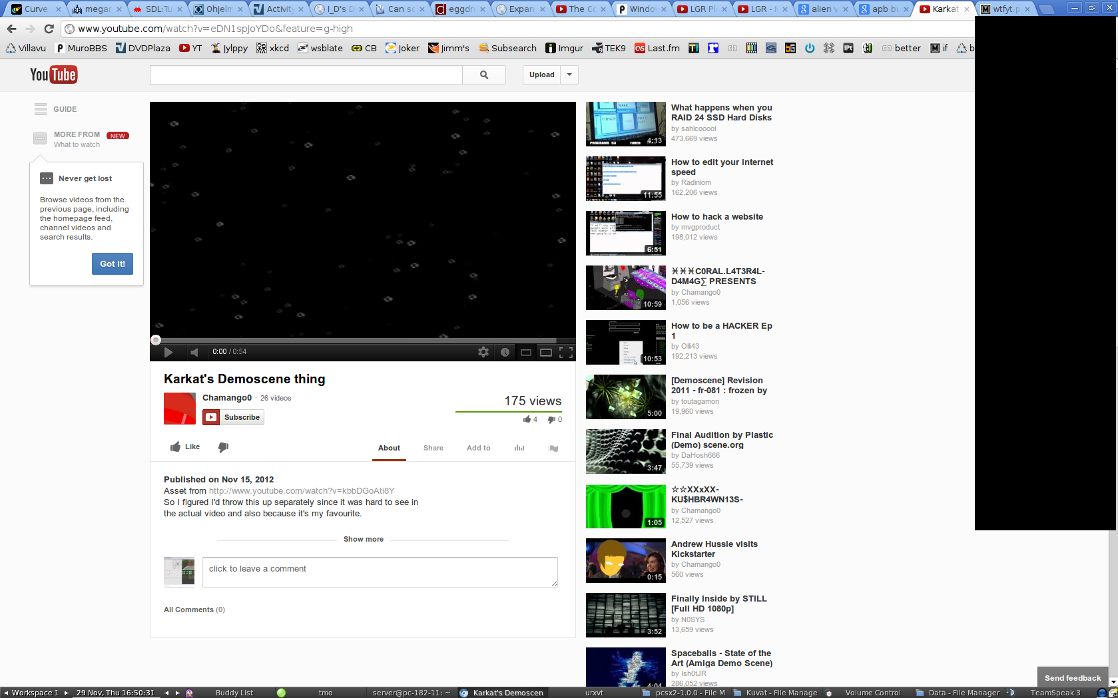Click the search magnifier button
Viewport: 1118px width, 698px height.
(x=484, y=75)
